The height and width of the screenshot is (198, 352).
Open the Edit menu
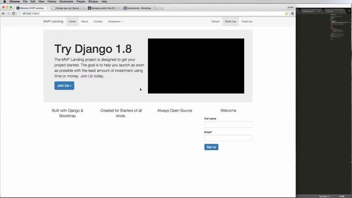[x=33, y=1]
